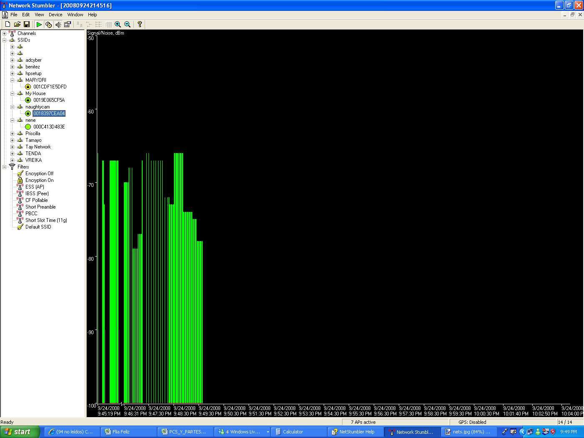
Task: Select access point 001CDF1E5DFD
Action: click(50, 87)
